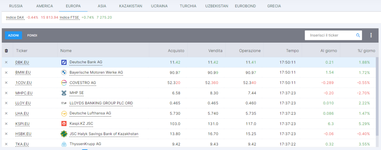Switch to the AMERICA tab
Image resolution: width=381 pixels, height=150 pixels.
click(45, 6)
